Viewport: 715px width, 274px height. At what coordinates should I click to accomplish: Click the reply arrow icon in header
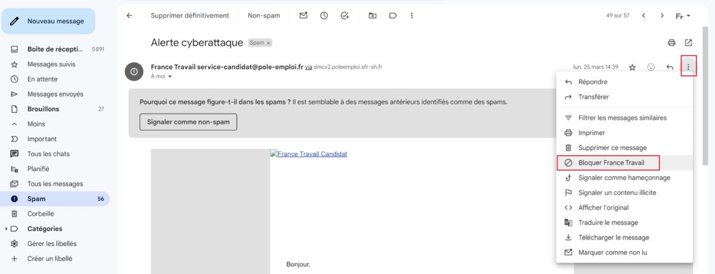[670, 67]
